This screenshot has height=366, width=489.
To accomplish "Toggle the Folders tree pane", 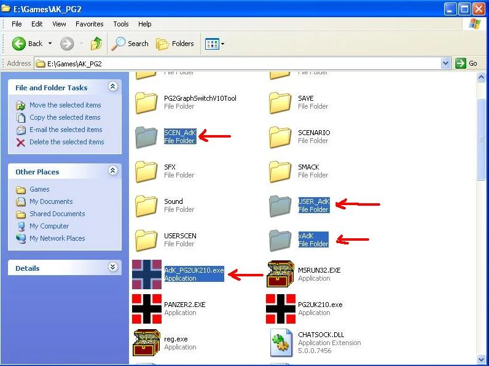I will [175, 44].
